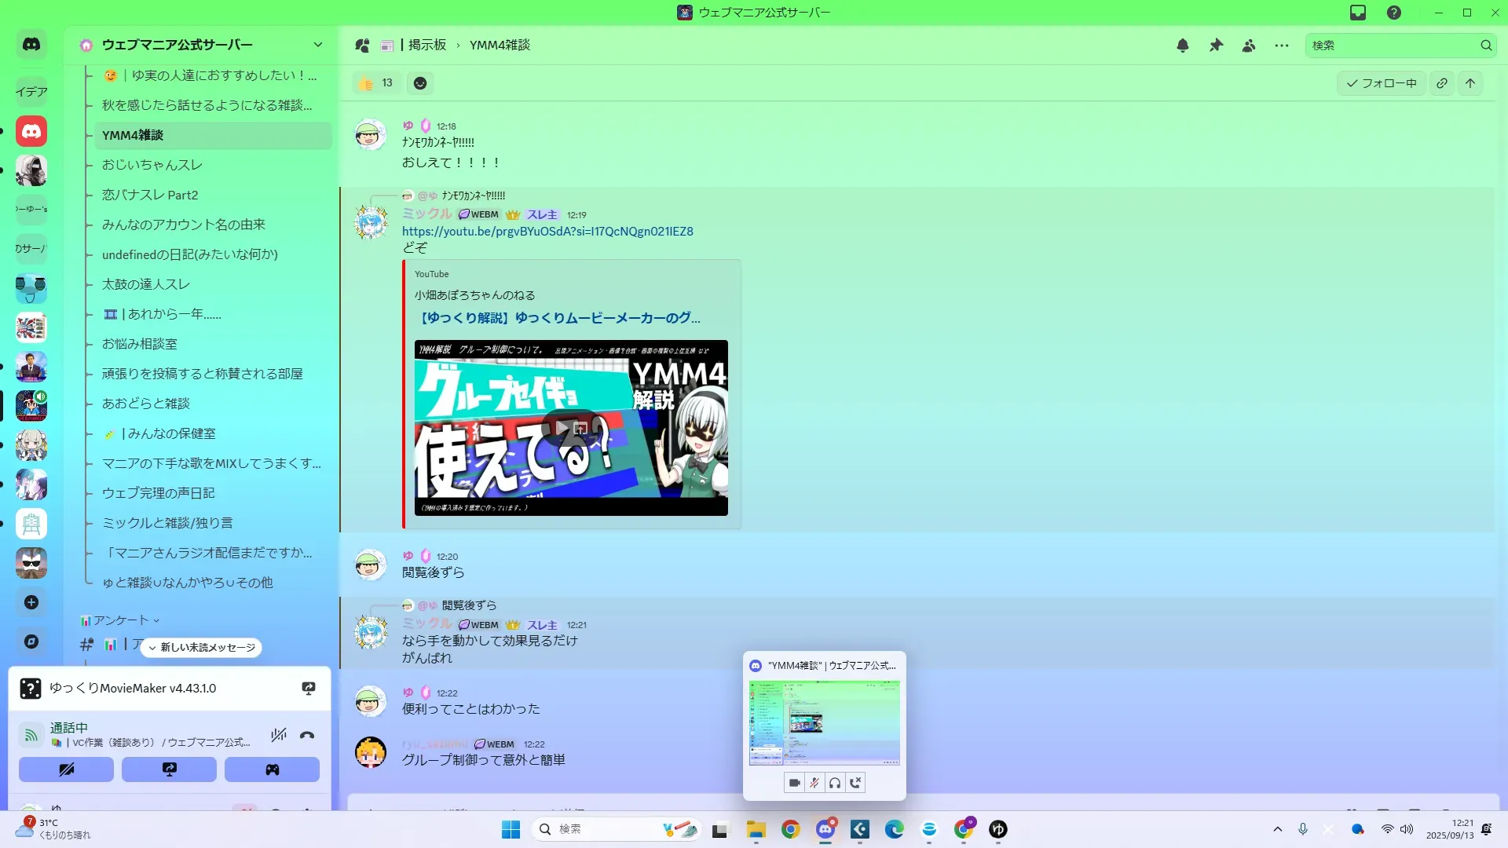Toggle the フォロー中 follow button
The height and width of the screenshot is (848, 1508).
point(1382,83)
